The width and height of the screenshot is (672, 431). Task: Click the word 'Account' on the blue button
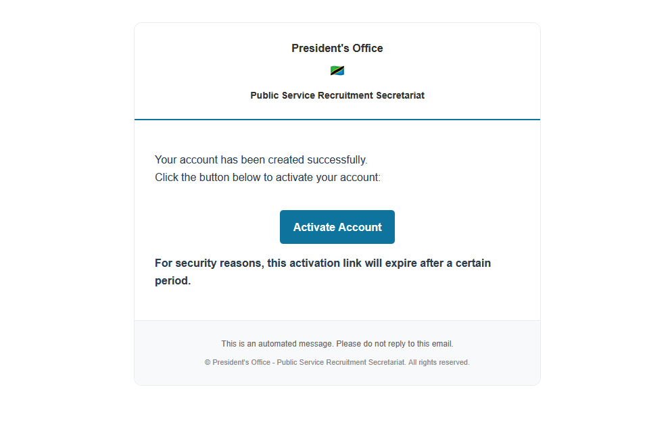pyautogui.click(x=359, y=227)
